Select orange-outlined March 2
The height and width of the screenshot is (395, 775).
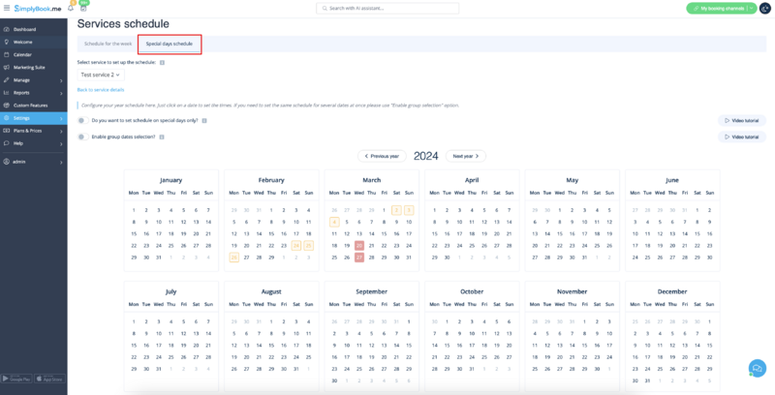[x=396, y=210]
